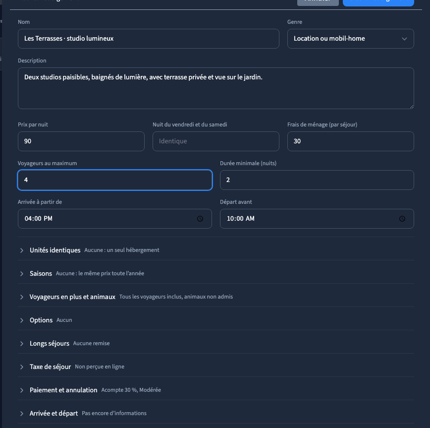430x428 pixels.
Task: Click the "Description" field label
Action: click(x=32, y=61)
